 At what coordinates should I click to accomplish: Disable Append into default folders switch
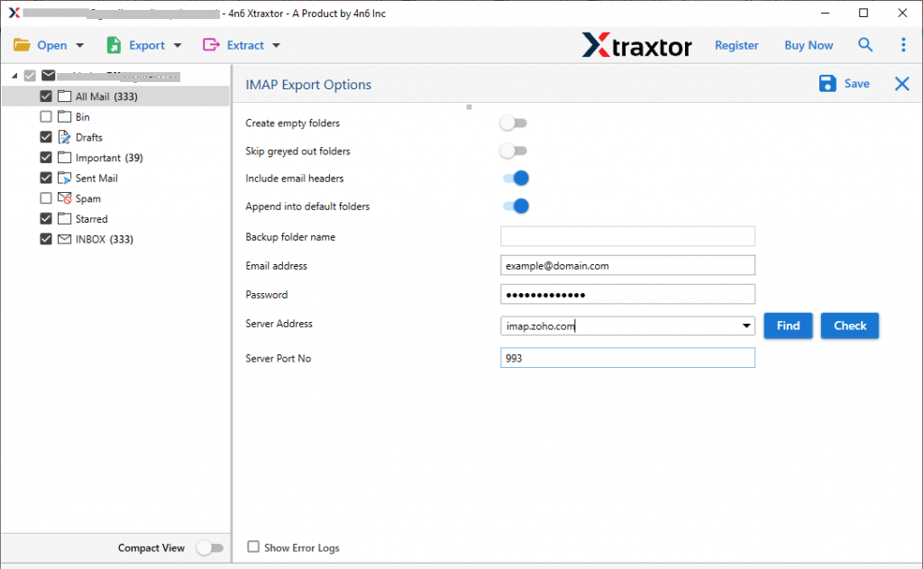tap(516, 206)
